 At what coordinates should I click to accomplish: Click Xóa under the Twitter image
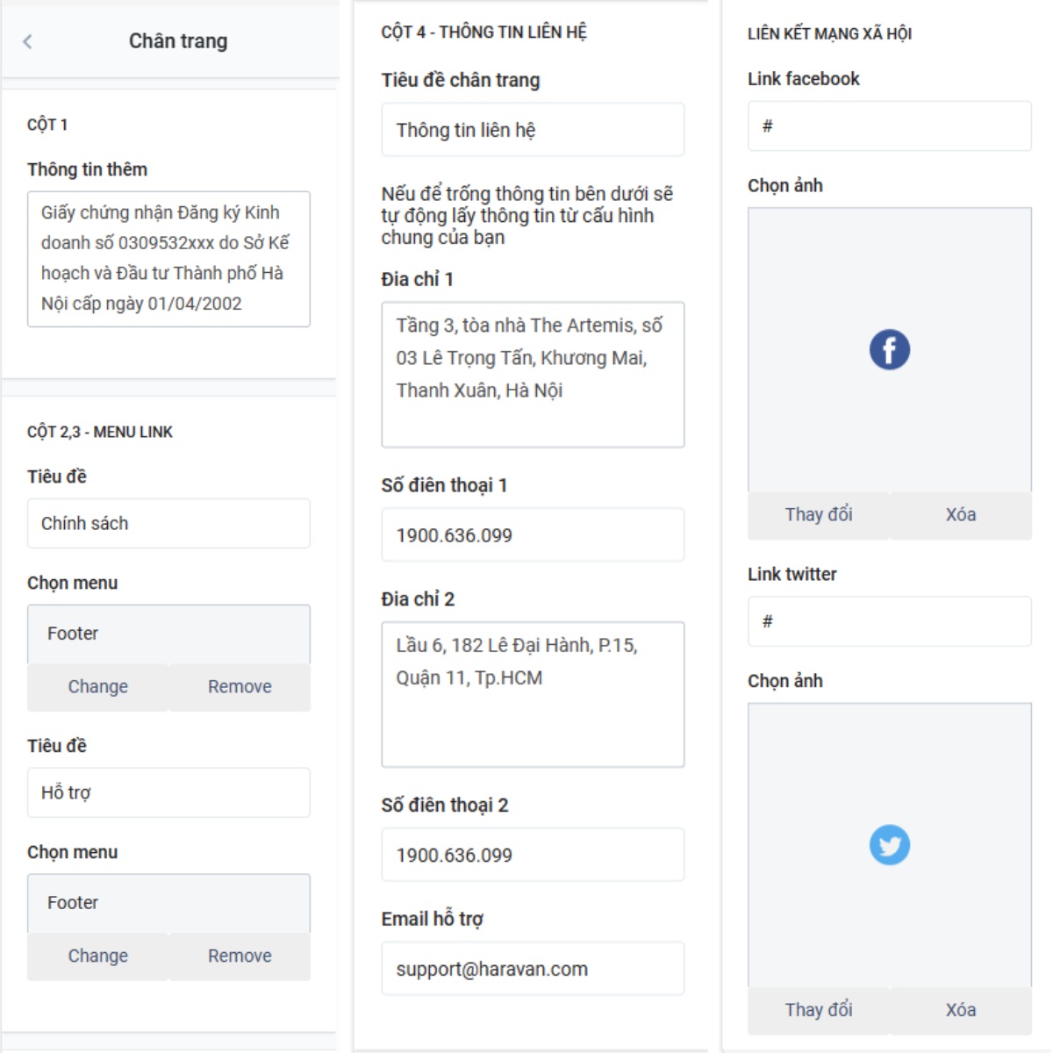961,1010
